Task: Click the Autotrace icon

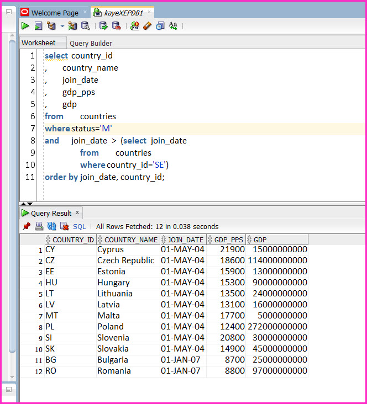Action: click(x=72, y=26)
